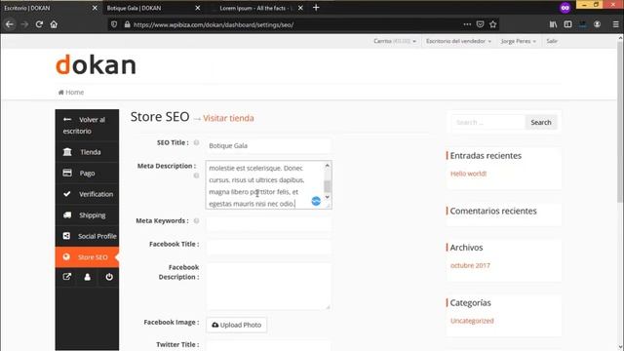The image size is (624, 351).
Task: Click the external link sidebar icon
Action: 66,277
